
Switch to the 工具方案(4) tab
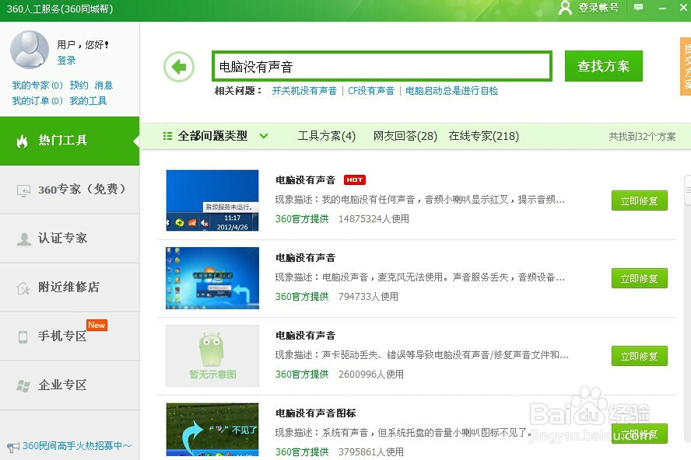pos(327,136)
